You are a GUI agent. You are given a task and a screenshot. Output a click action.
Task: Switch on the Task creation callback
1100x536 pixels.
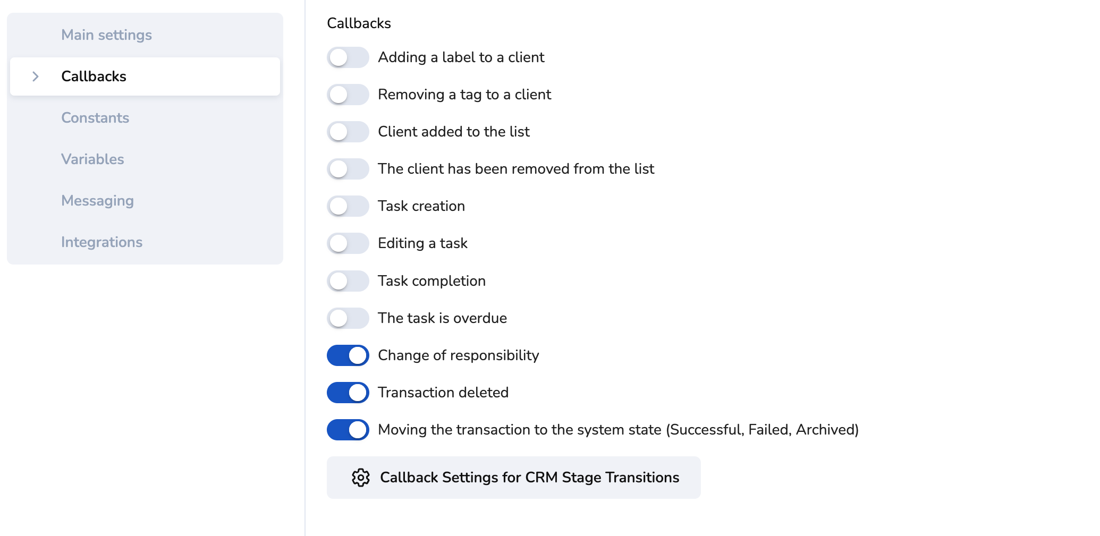point(348,206)
